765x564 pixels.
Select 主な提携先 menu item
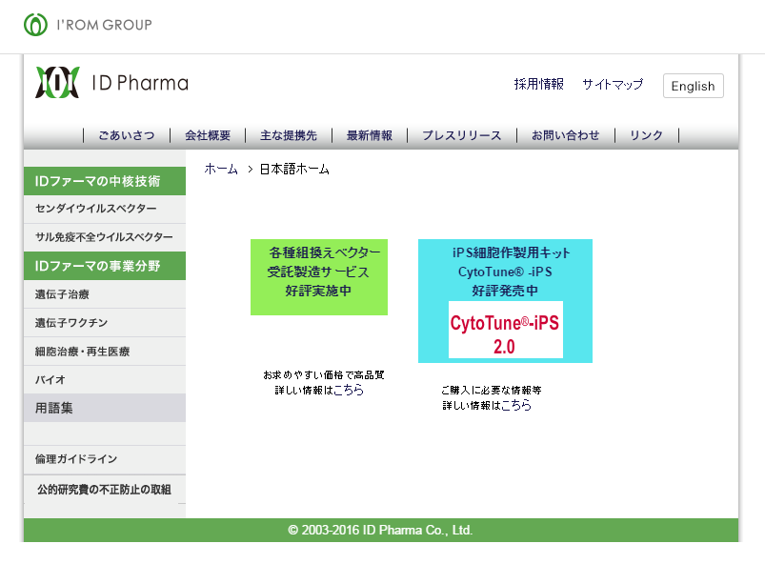[289, 135]
